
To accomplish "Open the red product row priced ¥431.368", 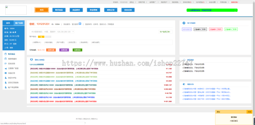I will [x=101, y=101].
